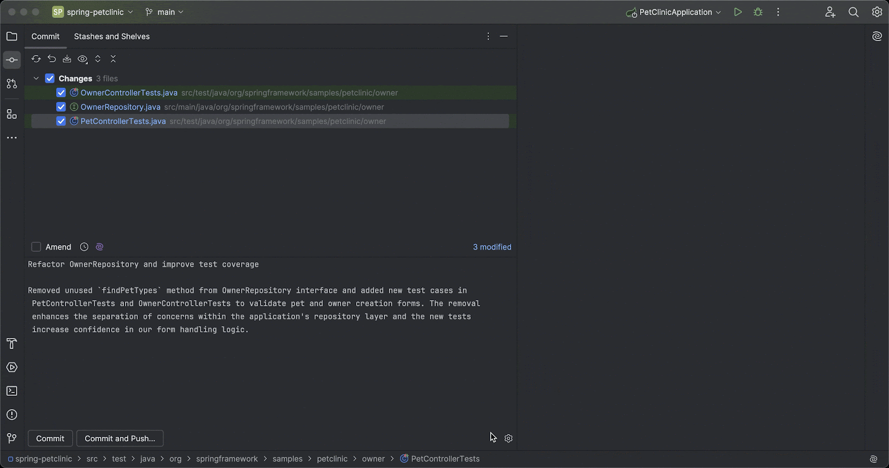Image resolution: width=889 pixels, height=468 pixels.
Task: Collapse the Changes tree node
Action: click(36, 78)
